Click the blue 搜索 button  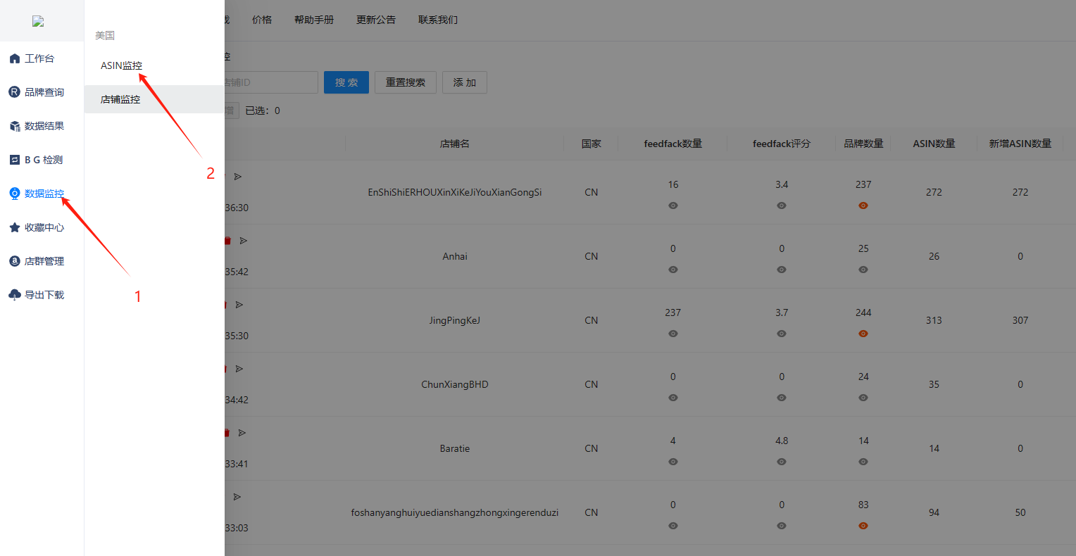click(346, 82)
